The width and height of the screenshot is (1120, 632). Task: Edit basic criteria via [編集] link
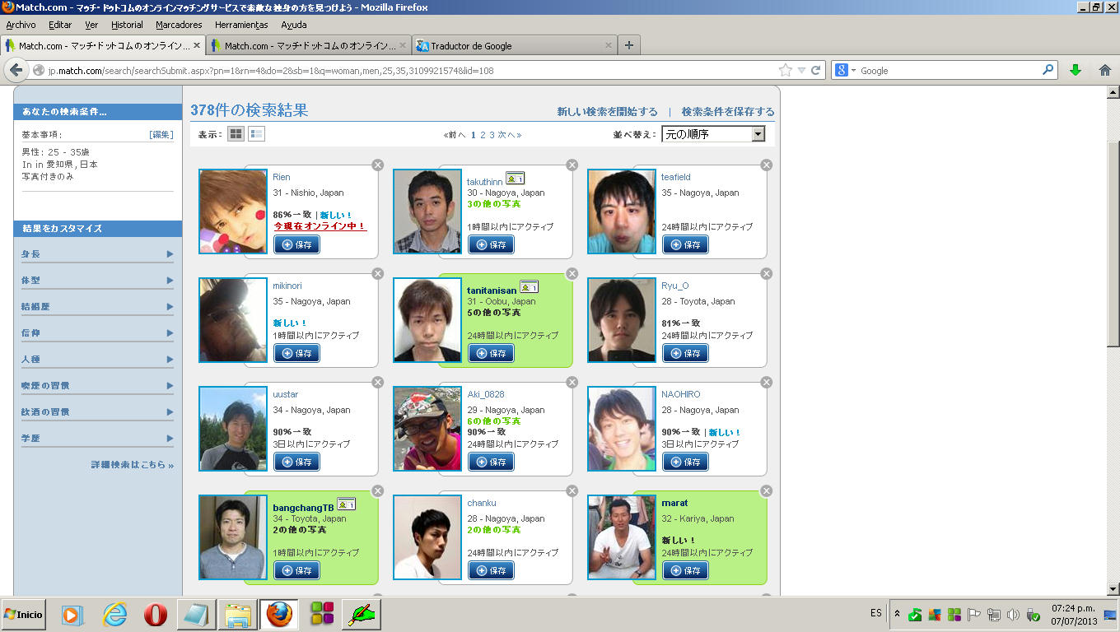(x=161, y=135)
